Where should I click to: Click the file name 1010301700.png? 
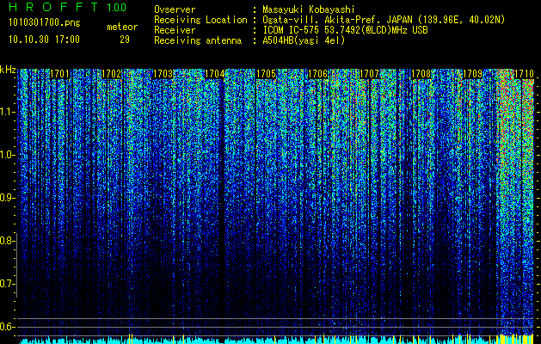(45, 23)
